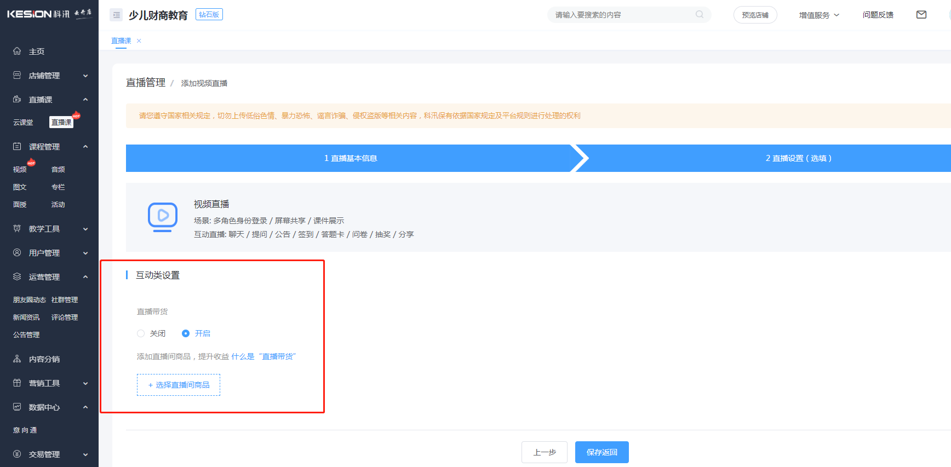
Task: Switch to step 2 直播设置 tab
Action: click(798, 158)
